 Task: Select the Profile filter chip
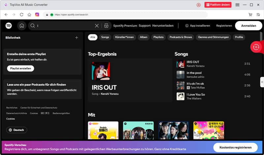[x=239, y=37]
